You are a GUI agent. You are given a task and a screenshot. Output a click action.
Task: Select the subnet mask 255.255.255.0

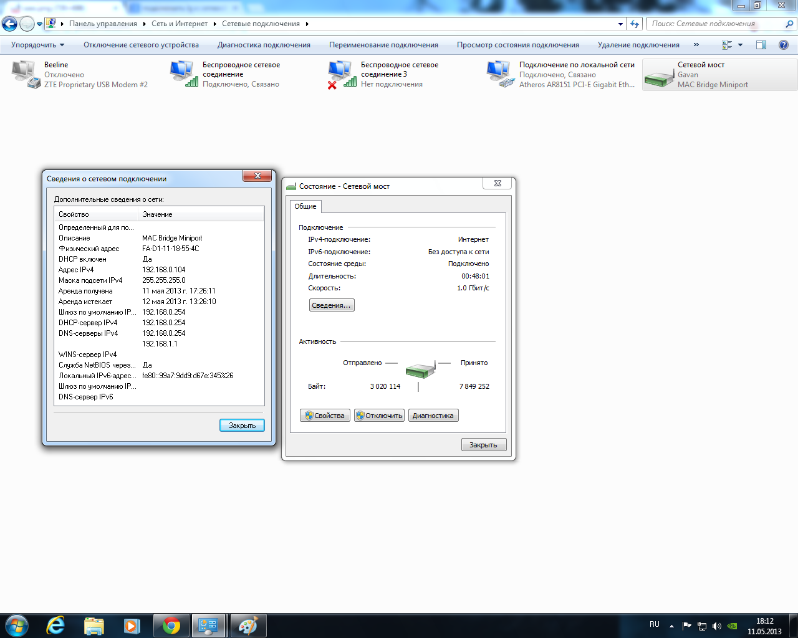[x=164, y=280]
